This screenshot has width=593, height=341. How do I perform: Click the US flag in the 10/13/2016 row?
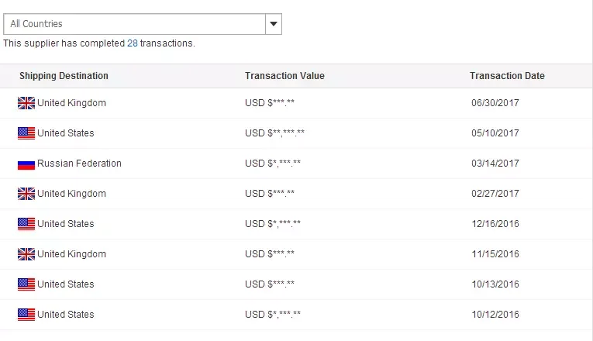26,284
